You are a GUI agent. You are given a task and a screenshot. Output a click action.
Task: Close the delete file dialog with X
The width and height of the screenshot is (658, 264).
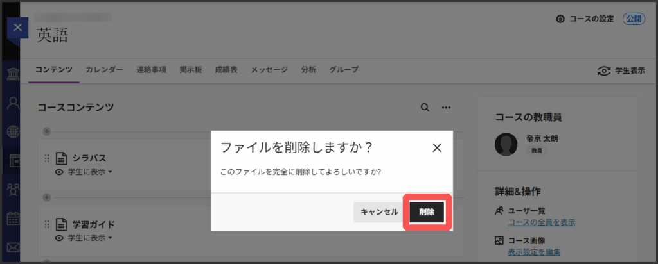[437, 148]
